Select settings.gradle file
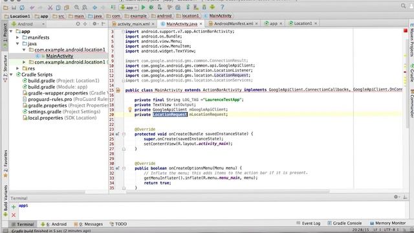Image resolution: width=414 pixels, height=233 pixels. coord(61,111)
